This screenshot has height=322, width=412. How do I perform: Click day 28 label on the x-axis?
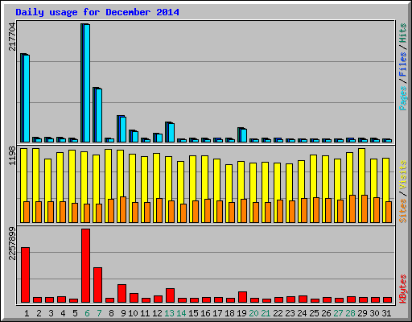[350, 313]
